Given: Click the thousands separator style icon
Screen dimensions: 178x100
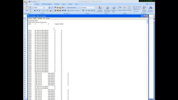Looking at the screenshot, I should tap(89, 11).
